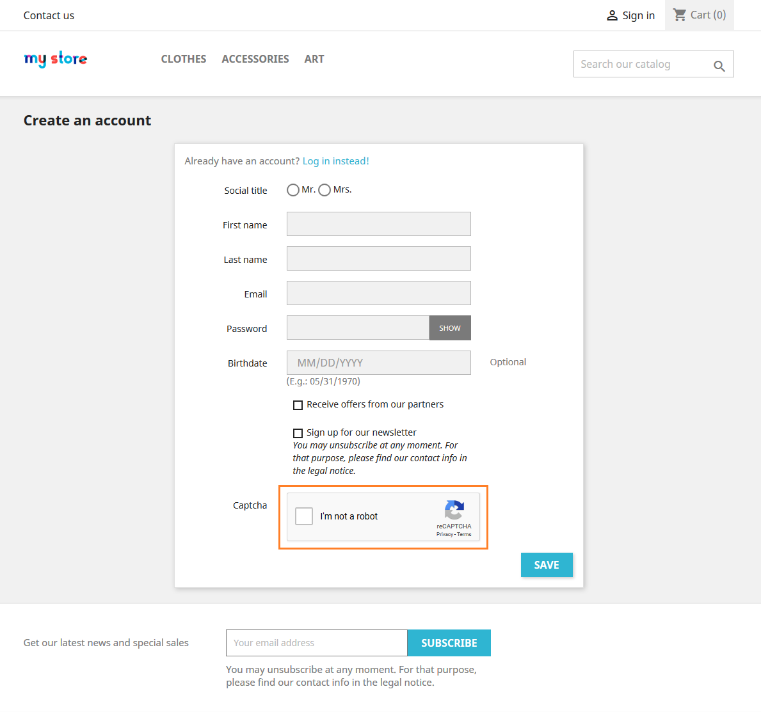Viewport: 761px width, 712px height.
Task: Click the search magnifier icon
Action: [x=719, y=66]
